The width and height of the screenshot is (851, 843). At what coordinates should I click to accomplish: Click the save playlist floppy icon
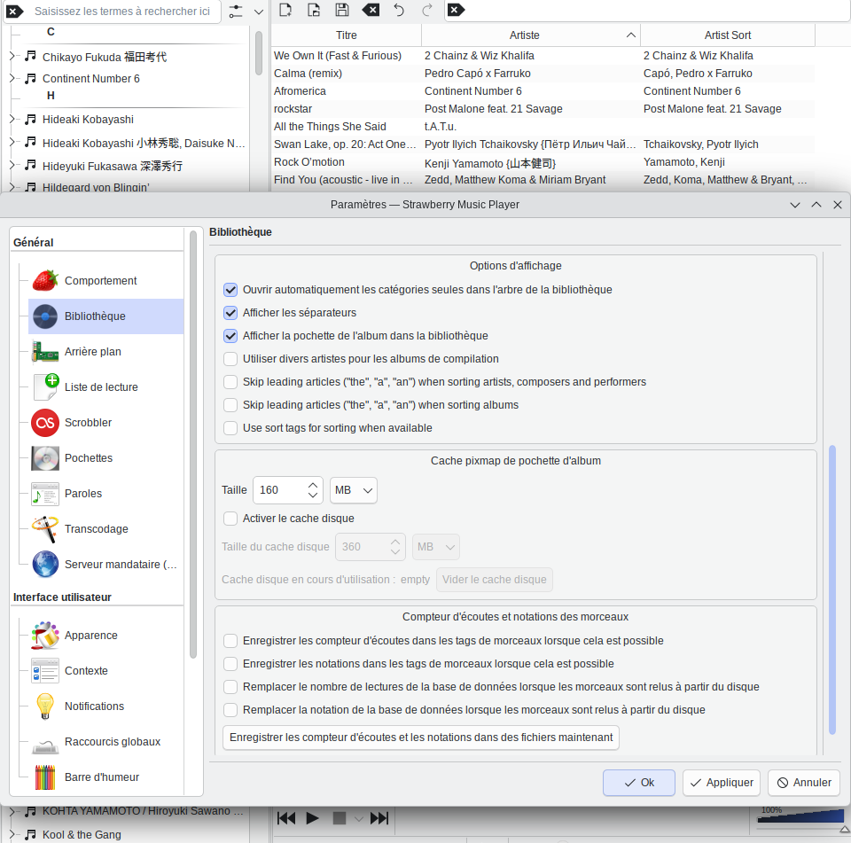pos(342,11)
